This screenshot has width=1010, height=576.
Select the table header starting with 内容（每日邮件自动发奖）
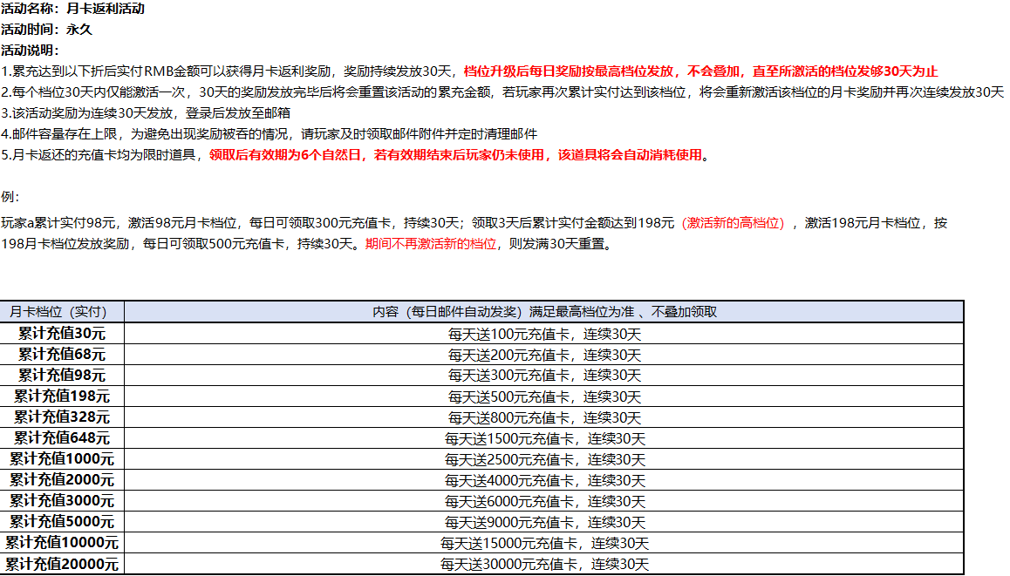[544, 312]
